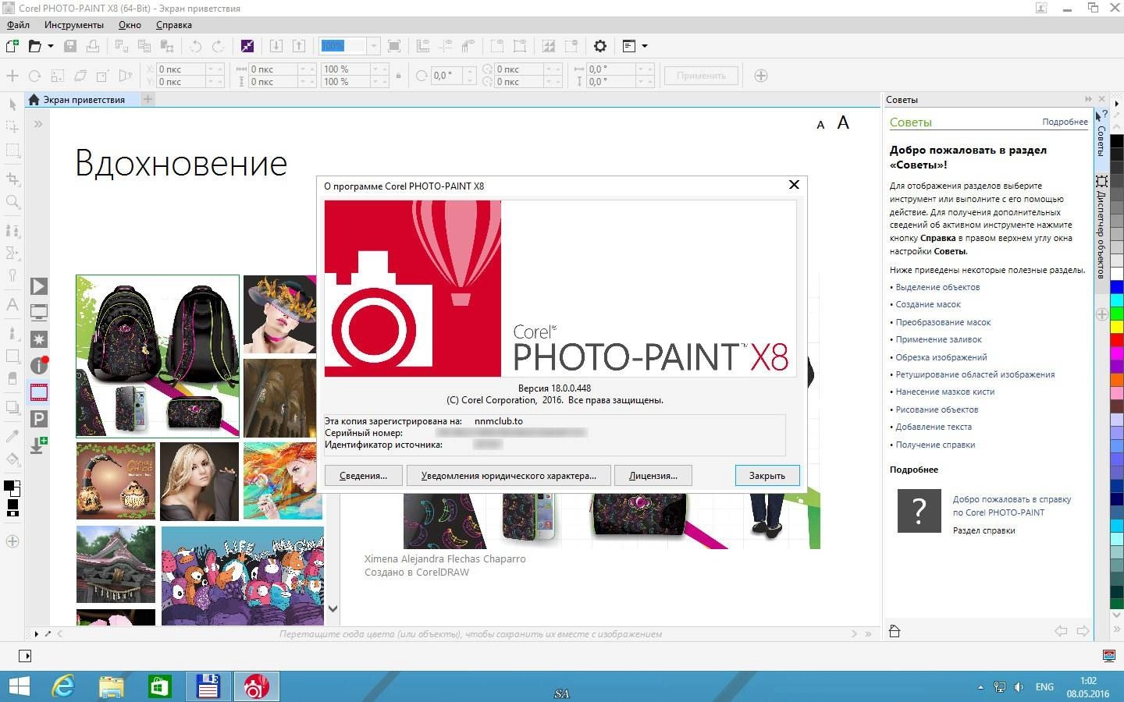Screen dimensions: 1124x702
Task: Open Options with the gear icon
Action: [x=600, y=46]
